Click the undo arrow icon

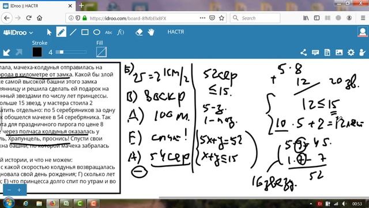(x=6, y=52)
